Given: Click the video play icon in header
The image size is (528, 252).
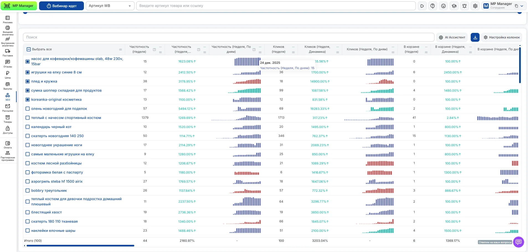Looking at the screenshot, I should coord(422,6).
